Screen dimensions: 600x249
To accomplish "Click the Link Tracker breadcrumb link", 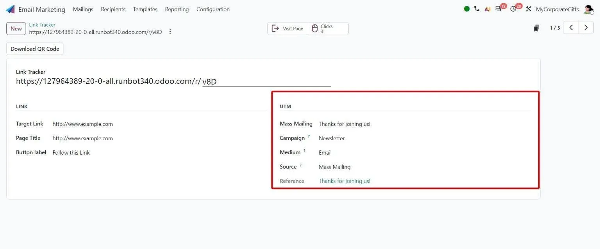I will point(42,25).
